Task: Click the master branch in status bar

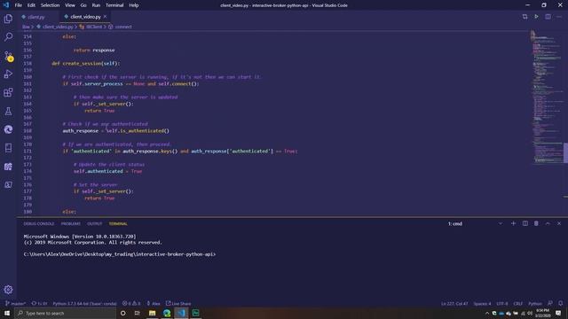Action: pyautogui.click(x=15, y=303)
